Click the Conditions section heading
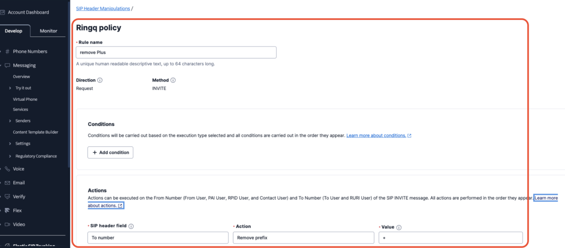Viewport: 565px width, 248px height. tap(101, 124)
